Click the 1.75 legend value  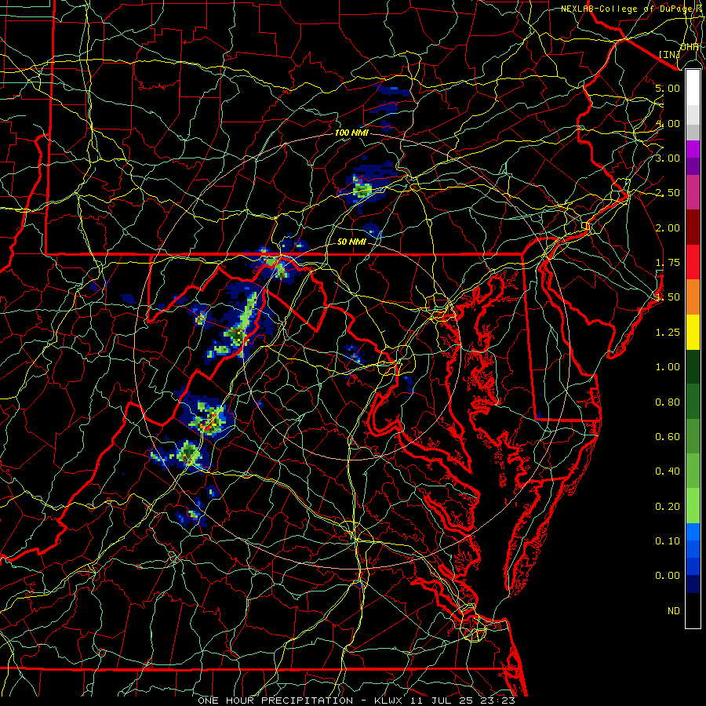point(668,263)
